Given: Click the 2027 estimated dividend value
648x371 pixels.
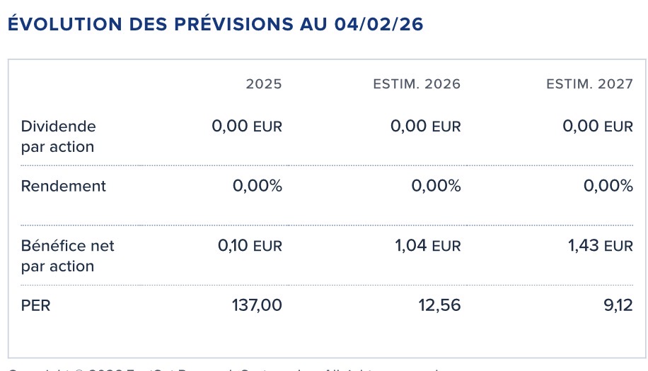Looking at the screenshot, I should click(598, 126).
